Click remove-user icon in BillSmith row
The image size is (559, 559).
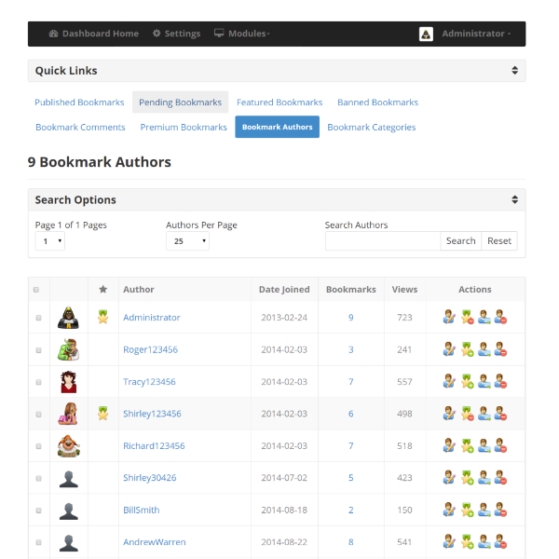(x=500, y=510)
